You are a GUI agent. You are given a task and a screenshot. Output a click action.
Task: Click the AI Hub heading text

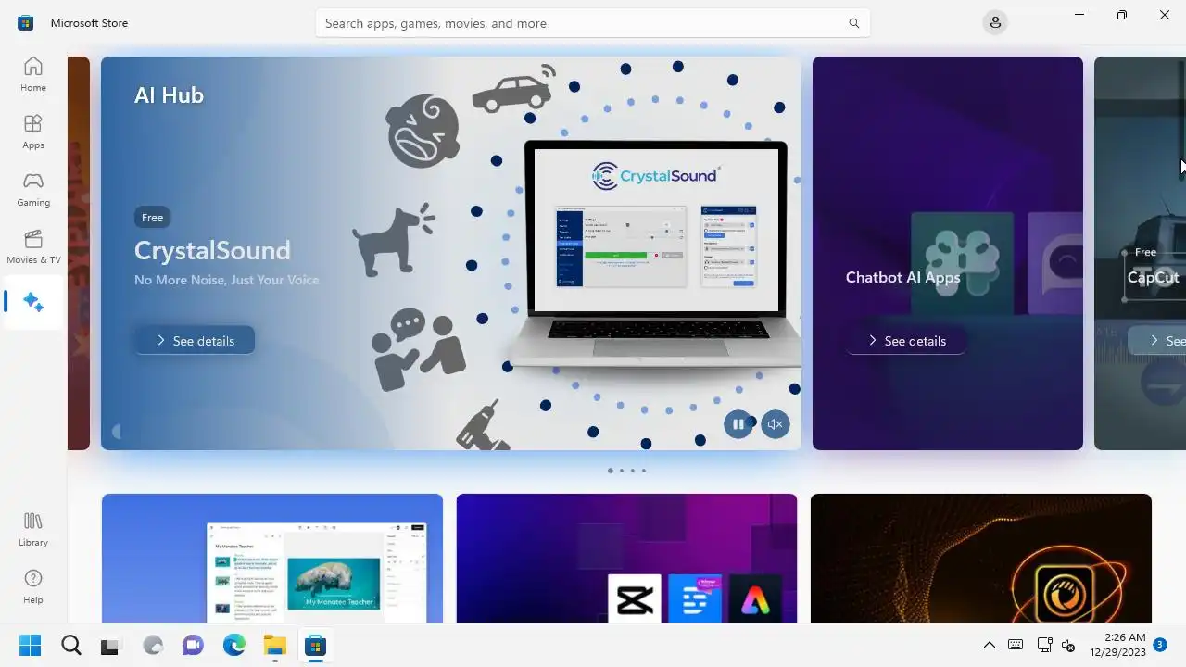click(169, 94)
